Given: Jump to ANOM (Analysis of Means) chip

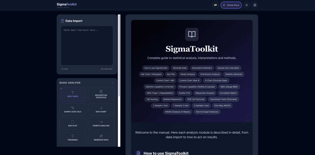Looking at the screenshot, I should [177, 112].
